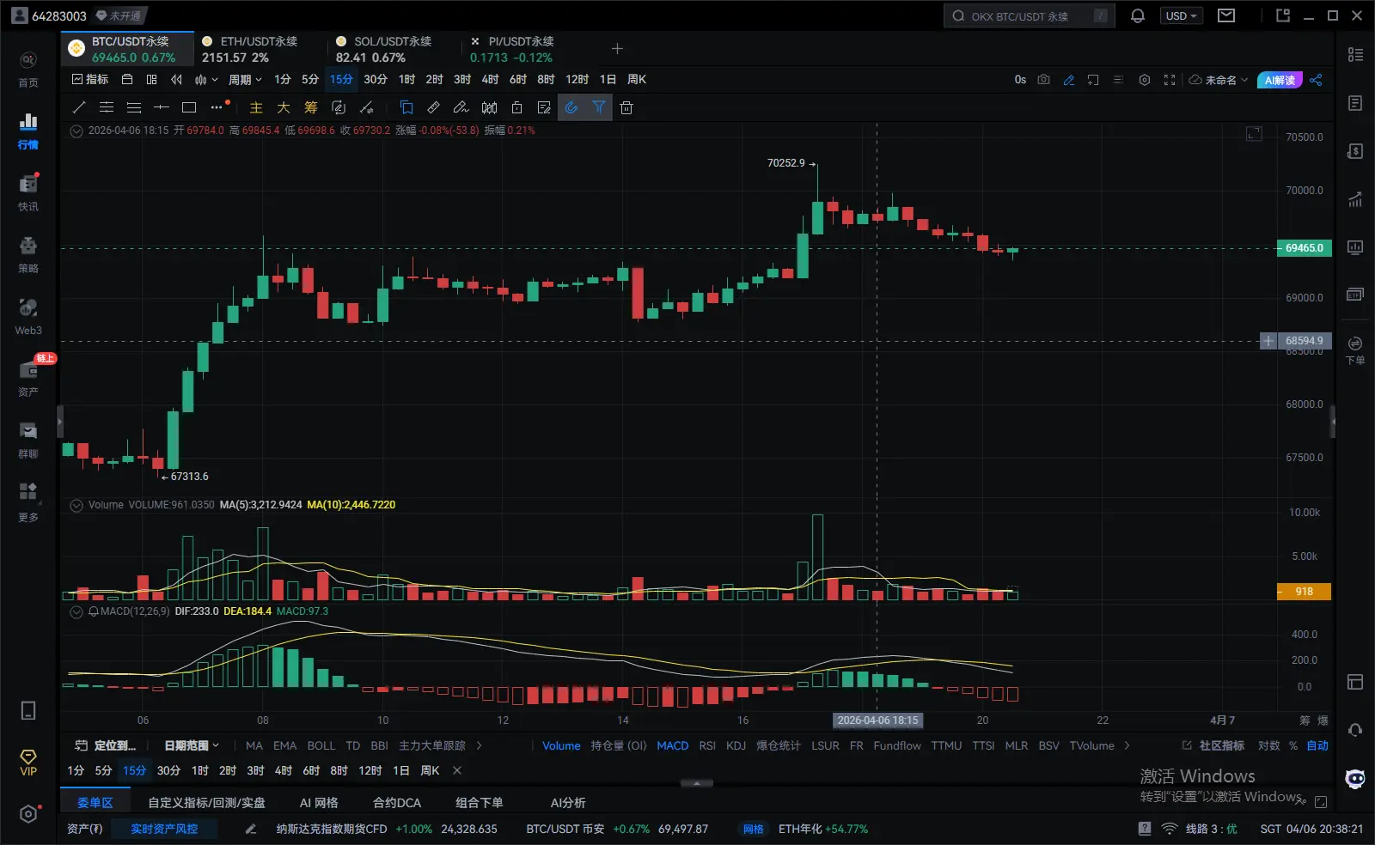Open the 周期 period dropdown

(245, 80)
